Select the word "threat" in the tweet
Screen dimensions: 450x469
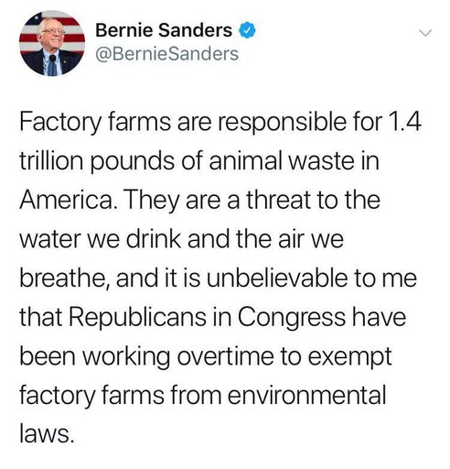tap(278, 200)
